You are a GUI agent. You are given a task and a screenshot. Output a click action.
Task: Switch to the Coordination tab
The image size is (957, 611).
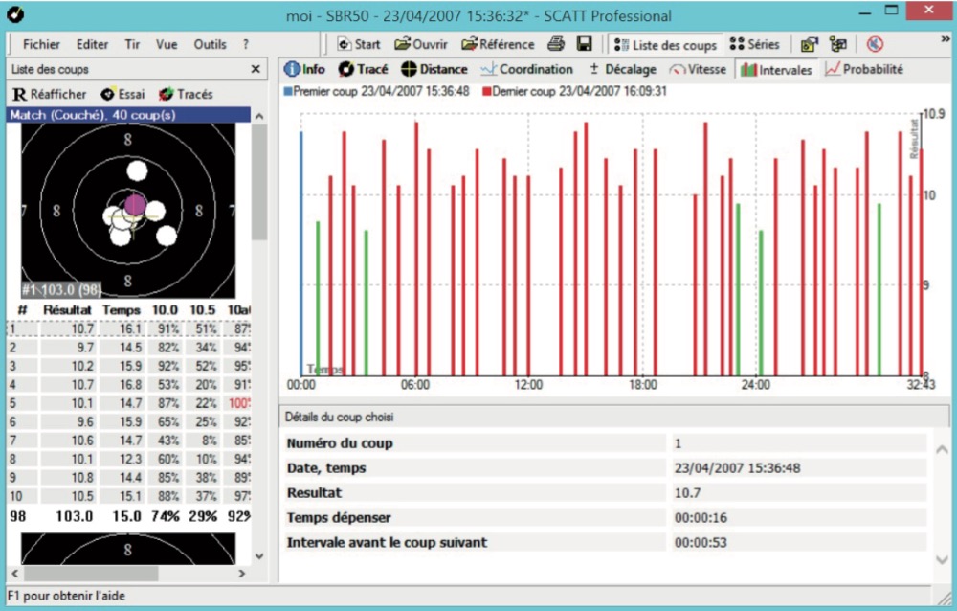coord(526,69)
